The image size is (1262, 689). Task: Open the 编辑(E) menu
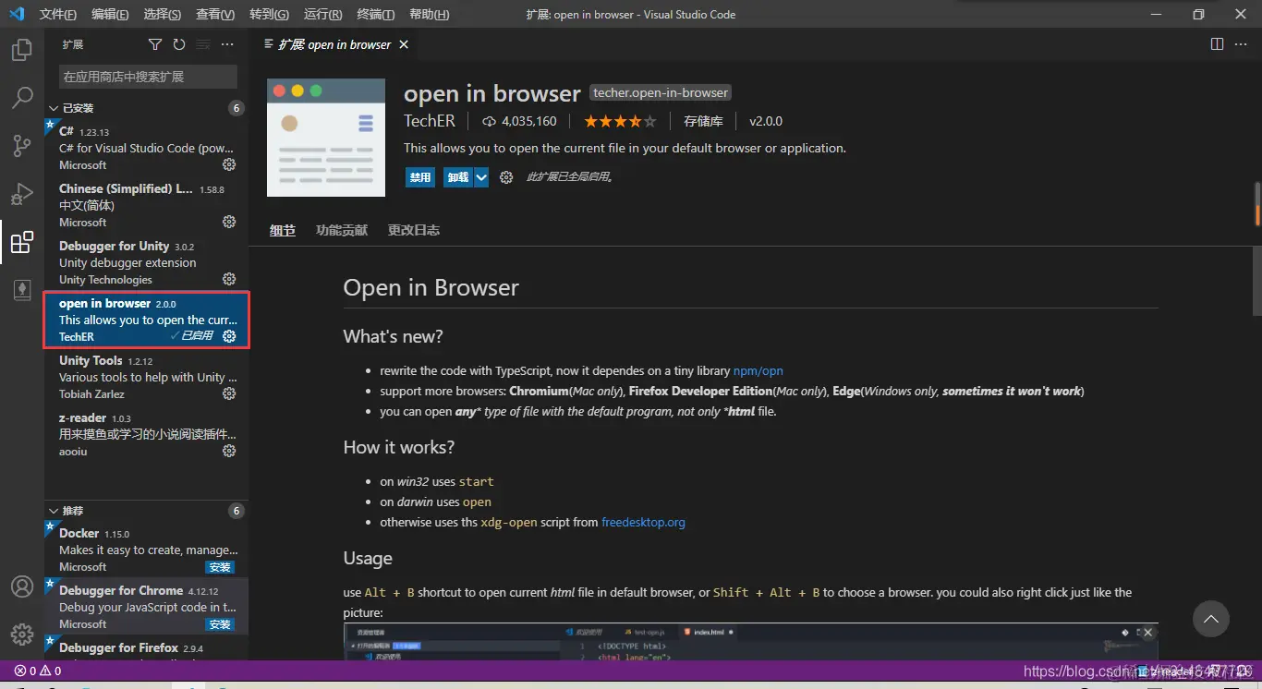click(111, 15)
